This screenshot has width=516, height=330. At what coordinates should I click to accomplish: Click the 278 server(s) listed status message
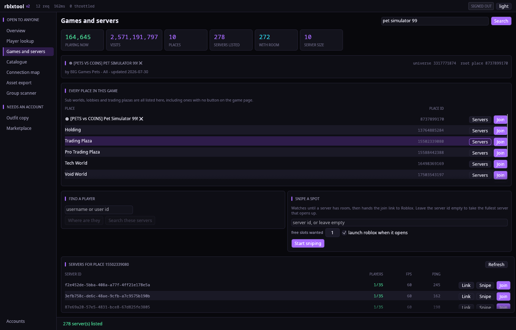click(x=83, y=324)
